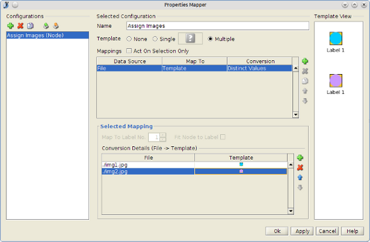Move conversion row up blue arrow
The height and width of the screenshot is (242, 370).
300,177
